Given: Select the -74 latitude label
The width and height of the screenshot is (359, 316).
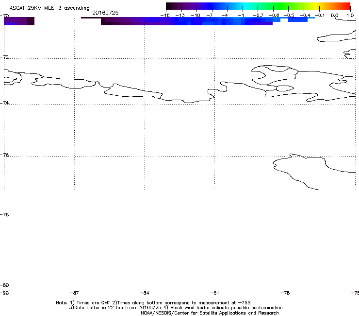Looking at the screenshot, I should tap(4, 103).
